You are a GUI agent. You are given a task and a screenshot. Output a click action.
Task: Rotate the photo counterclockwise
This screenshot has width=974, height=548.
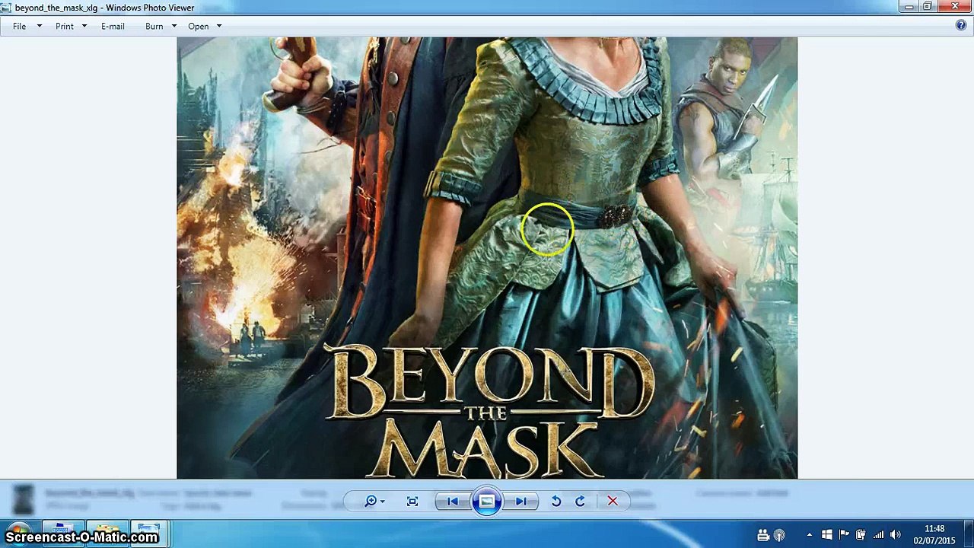coord(556,501)
